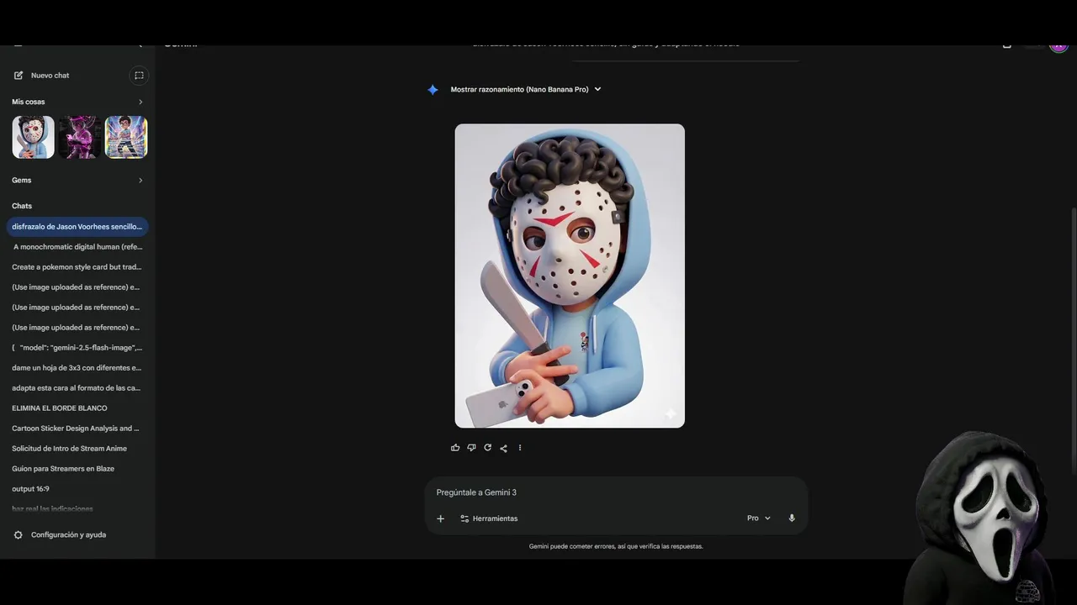Click the 'Mis cosas' heading

(x=29, y=102)
